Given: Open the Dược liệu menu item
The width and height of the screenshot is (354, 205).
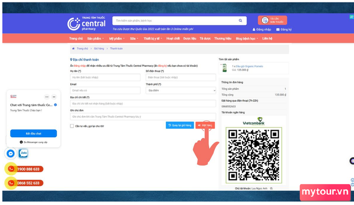Looking at the screenshot, I should point(190,38).
